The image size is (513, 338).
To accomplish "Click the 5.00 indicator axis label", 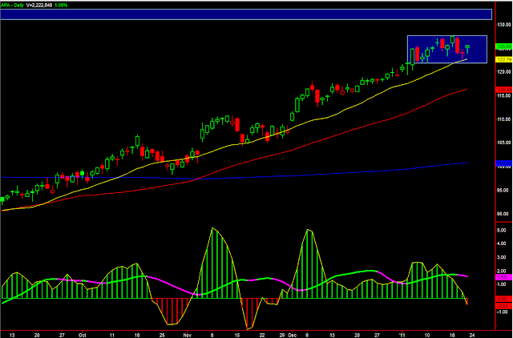I will [x=502, y=230].
